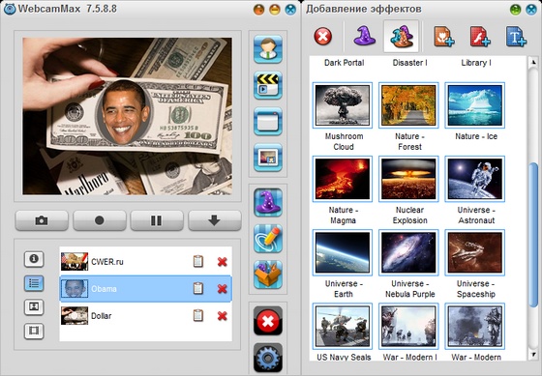Image resolution: width=542 pixels, height=376 pixels.
Task: Choose the Universe - Nebula Purple thumbnail
Action: pyautogui.click(x=408, y=252)
